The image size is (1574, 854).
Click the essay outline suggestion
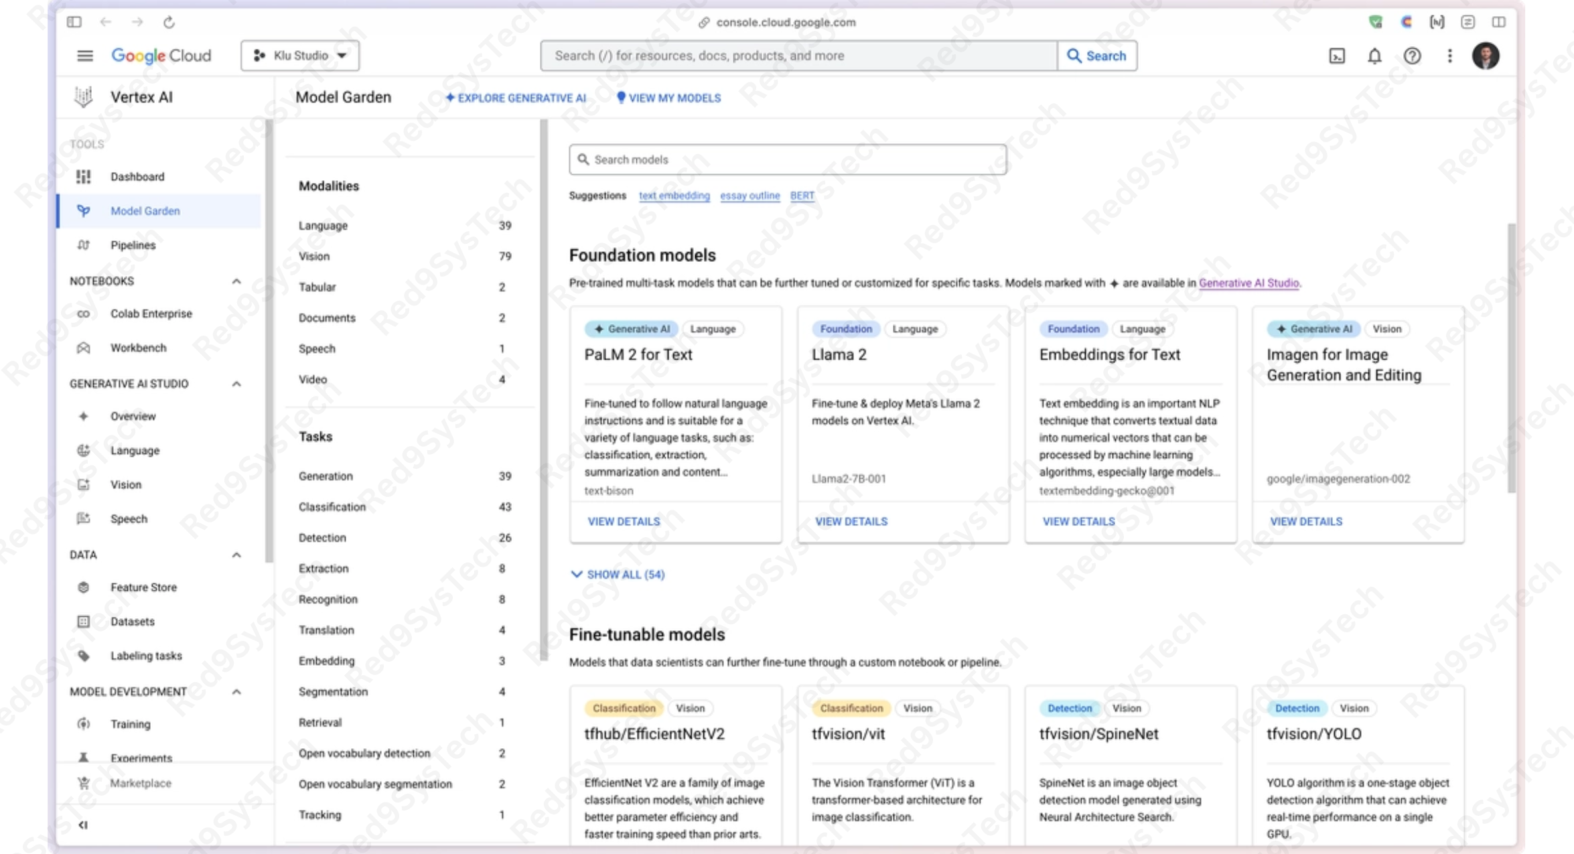(x=749, y=196)
